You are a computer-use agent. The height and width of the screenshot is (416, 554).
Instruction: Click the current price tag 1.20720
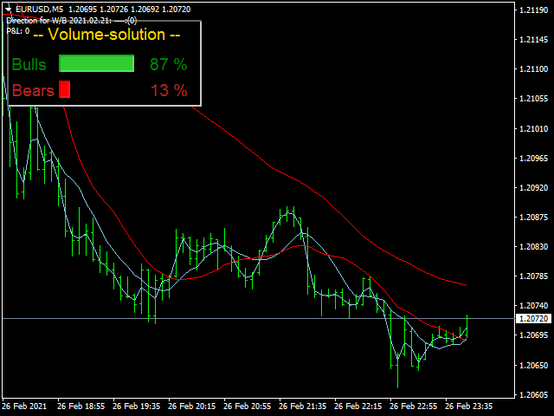(x=533, y=319)
